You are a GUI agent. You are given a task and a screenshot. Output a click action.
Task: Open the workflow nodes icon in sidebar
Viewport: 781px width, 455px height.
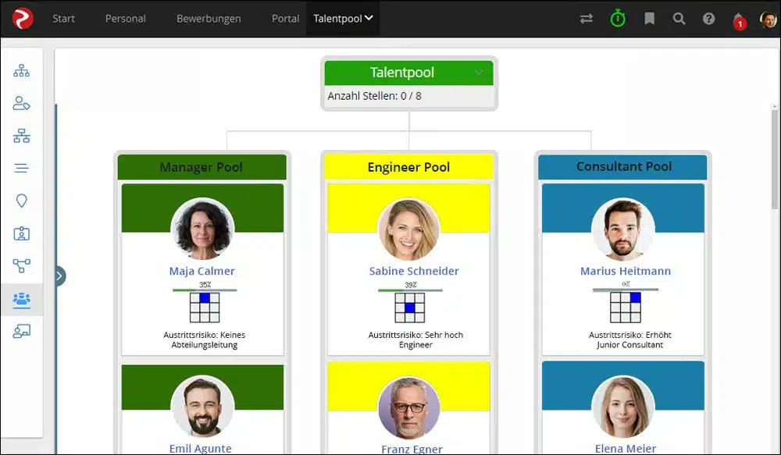pyautogui.click(x=21, y=266)
